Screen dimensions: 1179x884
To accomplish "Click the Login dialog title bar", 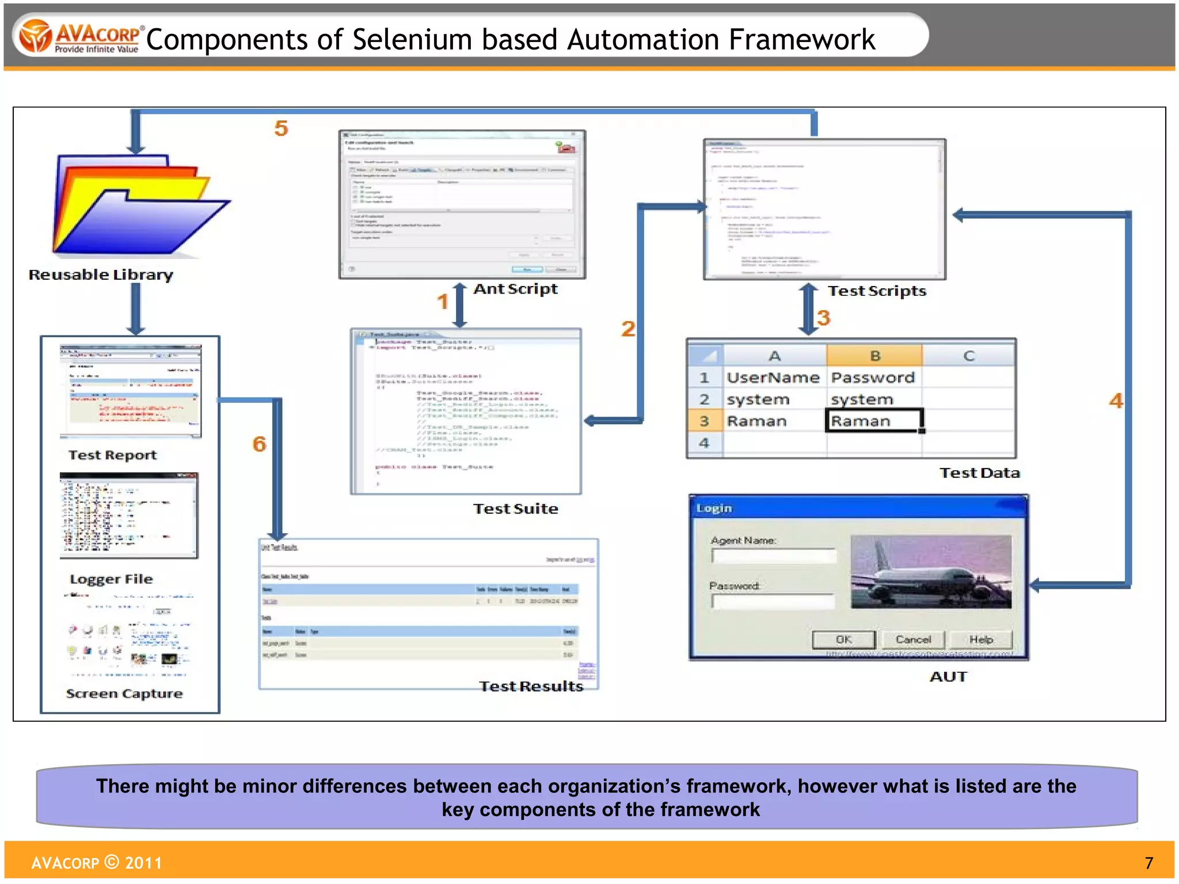I will 858,508.
